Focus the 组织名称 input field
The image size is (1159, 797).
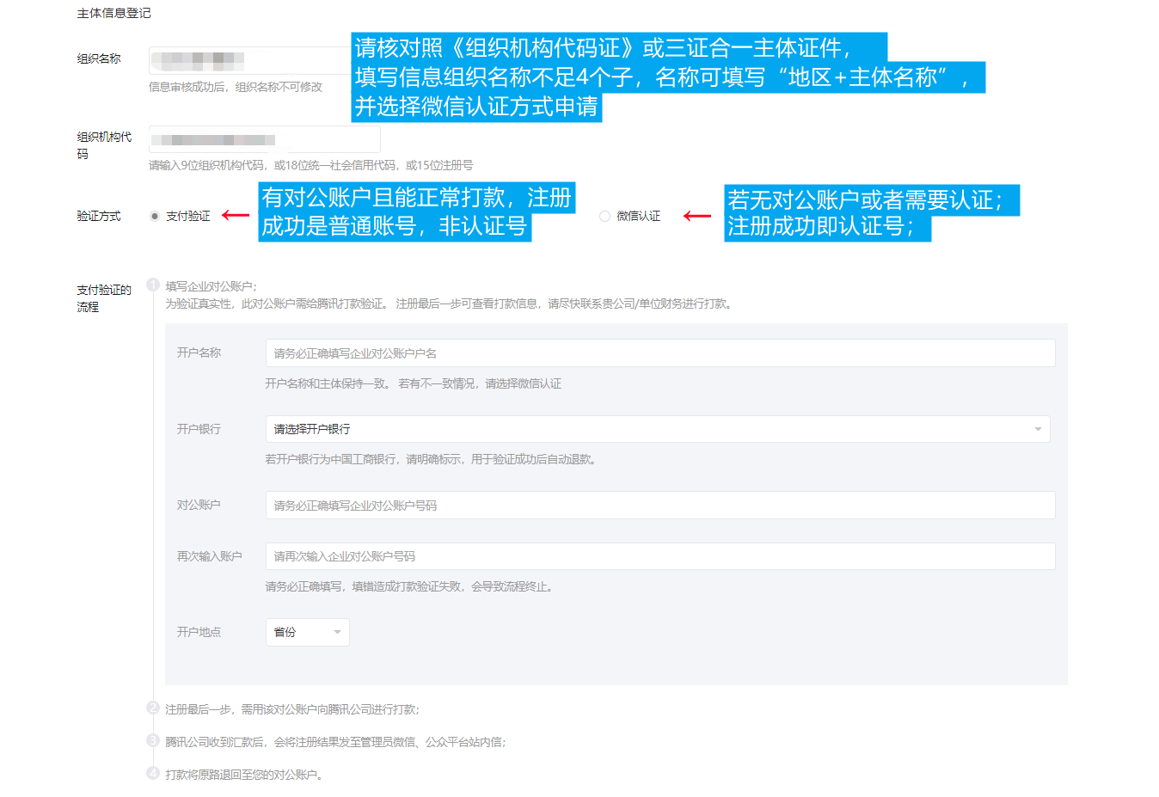pyautogui.click(x=249, y=61)
